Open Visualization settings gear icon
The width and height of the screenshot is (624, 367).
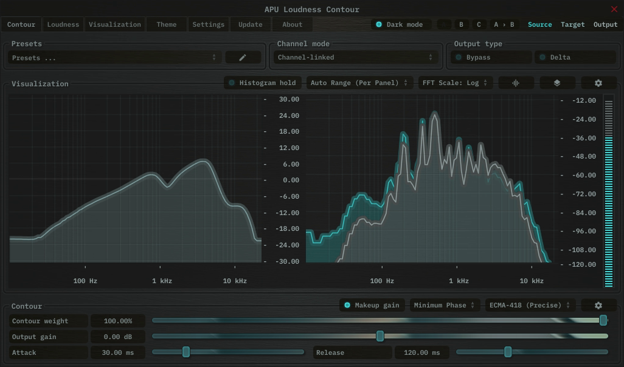598,83
